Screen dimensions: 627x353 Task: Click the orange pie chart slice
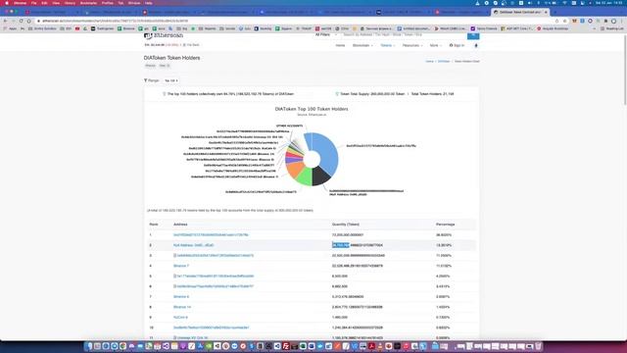click(295, 169)
